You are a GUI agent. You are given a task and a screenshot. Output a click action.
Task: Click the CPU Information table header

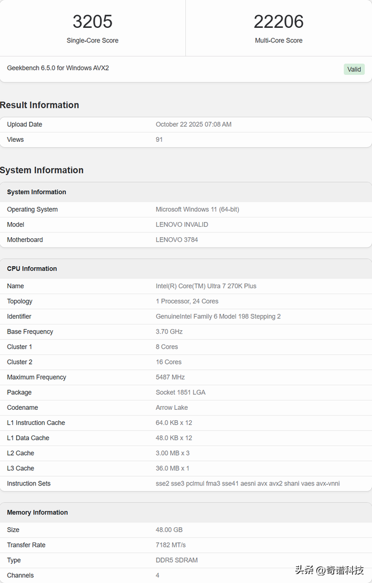[x=32, y=269]
